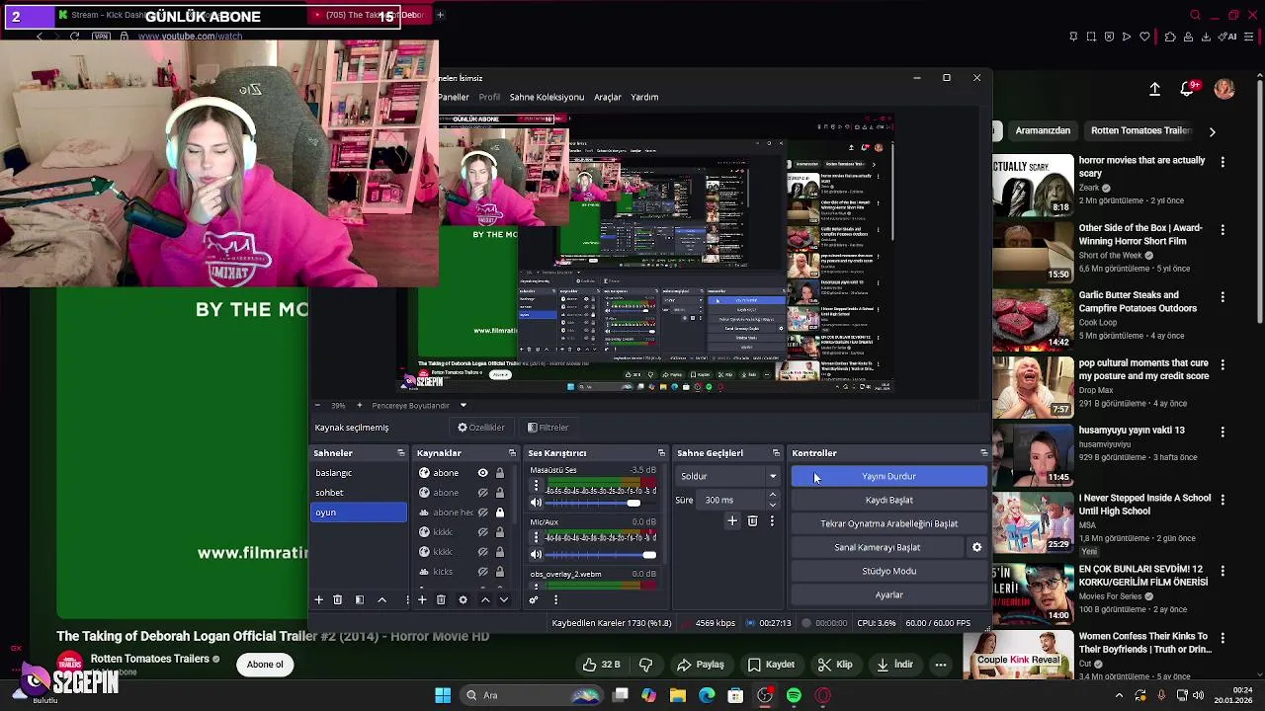The image size is (1265, 711).
Task: Show the first kkkk source
Action: point(482,532)
